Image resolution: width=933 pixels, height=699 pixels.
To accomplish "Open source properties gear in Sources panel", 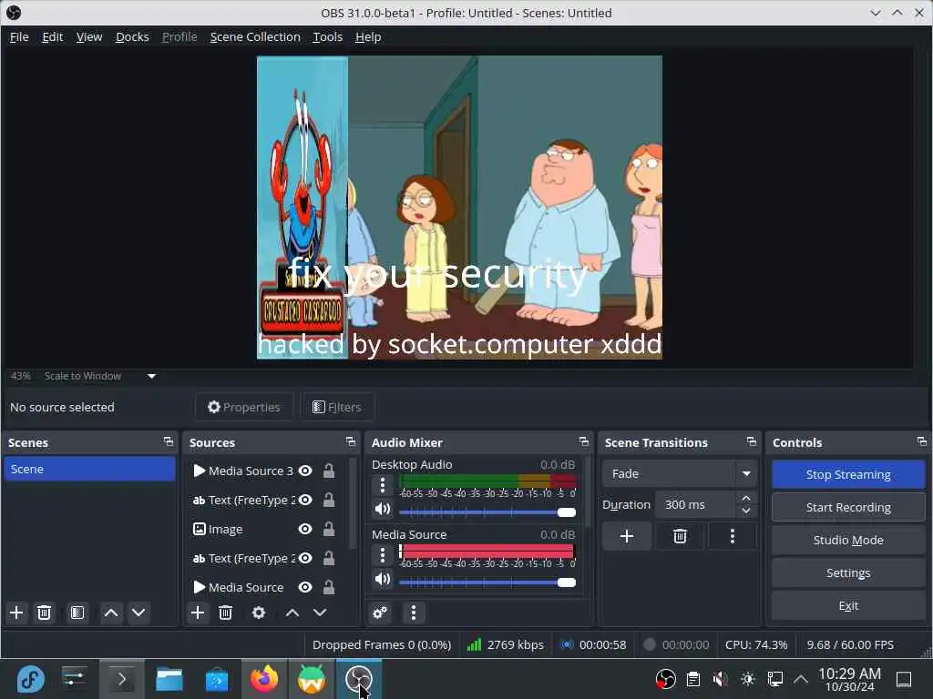I will (259, 613).
